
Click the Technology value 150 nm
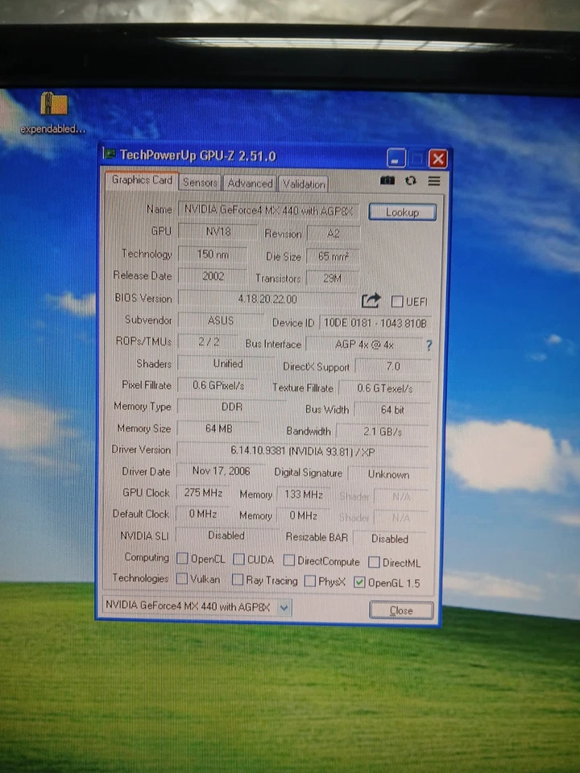[213, 254]
